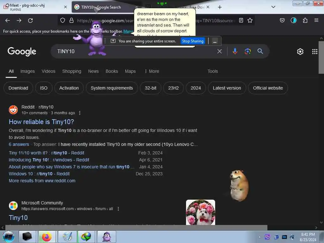Open More results from www.reddit.com

tap(42, 181)
